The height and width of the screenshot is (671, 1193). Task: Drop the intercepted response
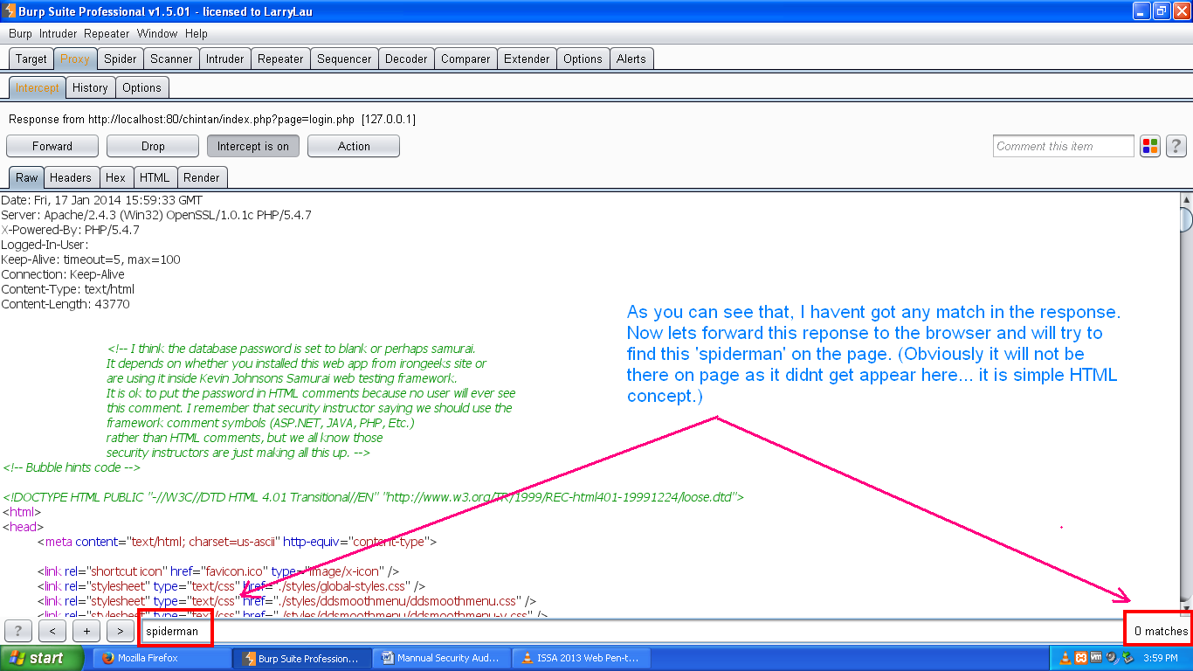[x=153, y=146]
